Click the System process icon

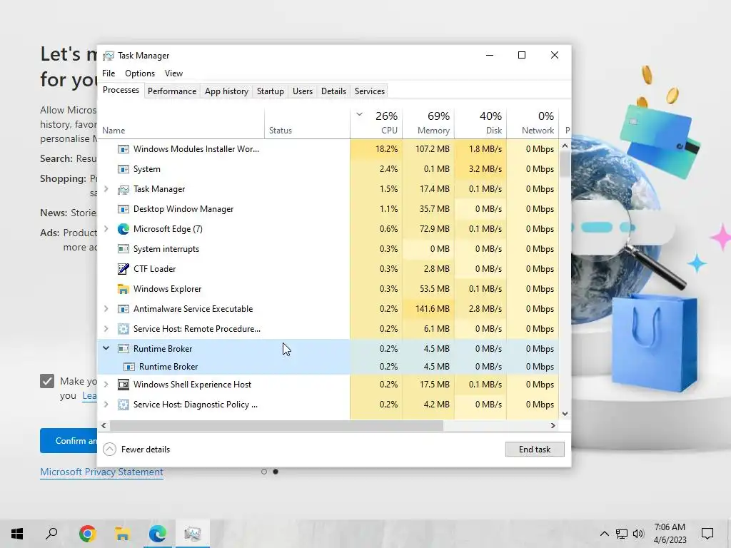coord(123,169)
